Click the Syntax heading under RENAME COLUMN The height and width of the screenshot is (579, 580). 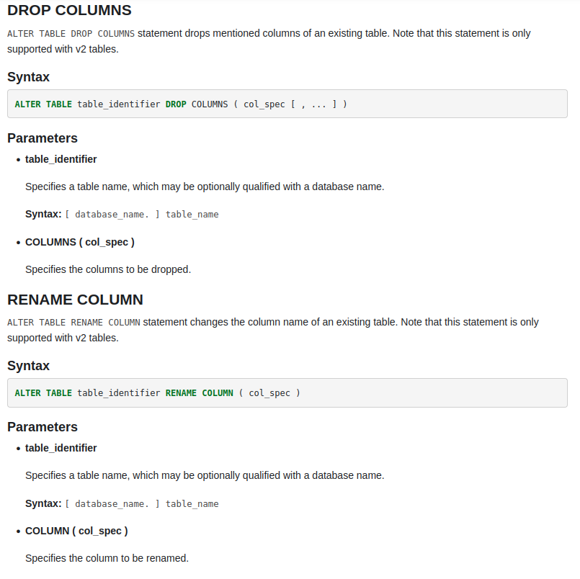29,366
